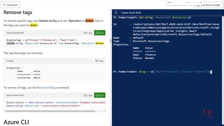224x126 pixels.
Task: Click the Output label of result block
Action: [x=10, y=61]
